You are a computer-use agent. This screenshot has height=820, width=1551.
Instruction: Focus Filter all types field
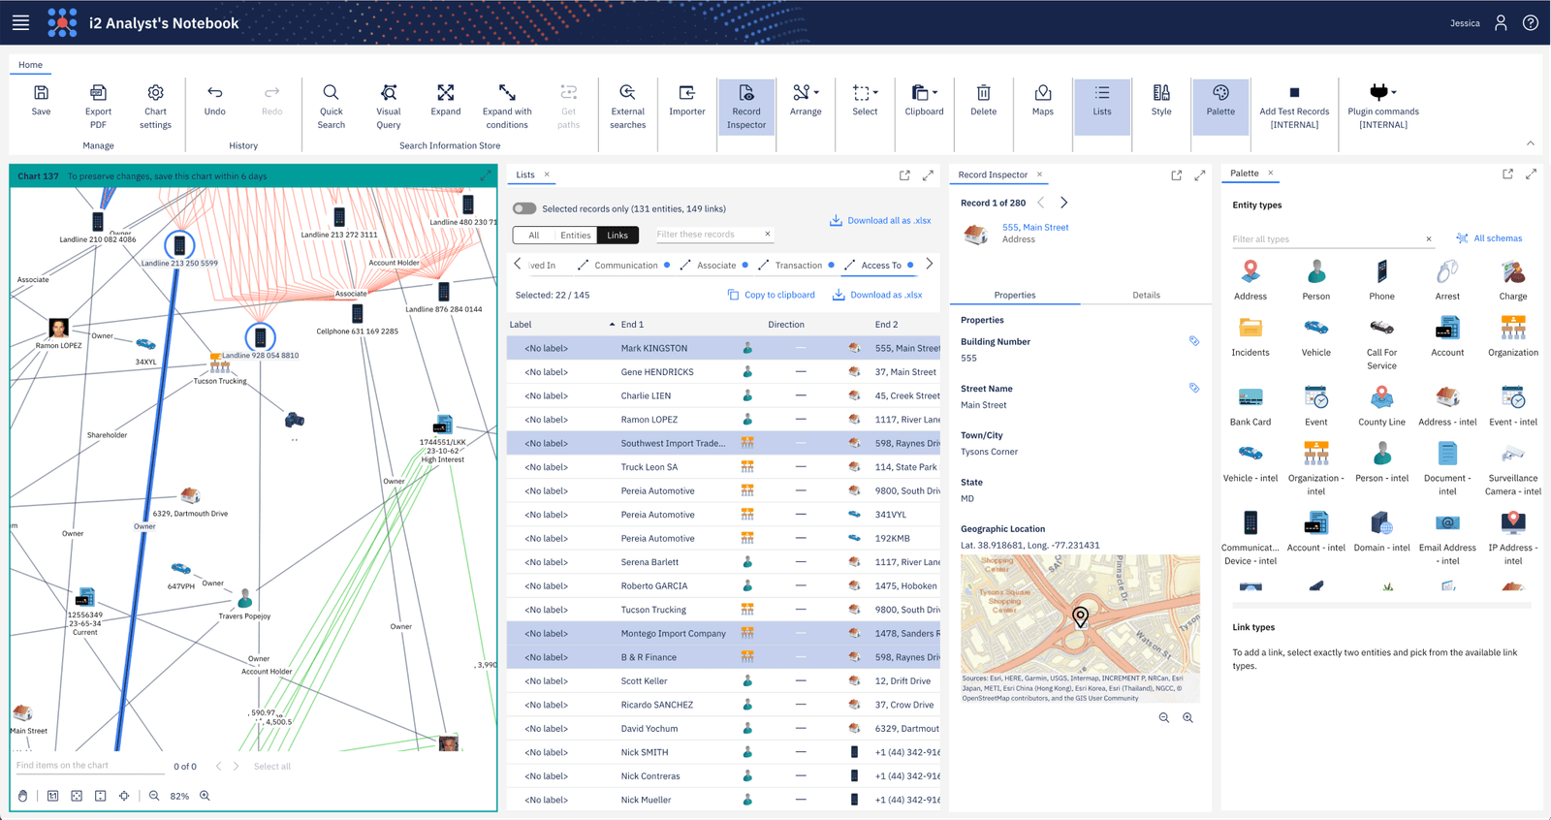click(x=1326, y=238)
